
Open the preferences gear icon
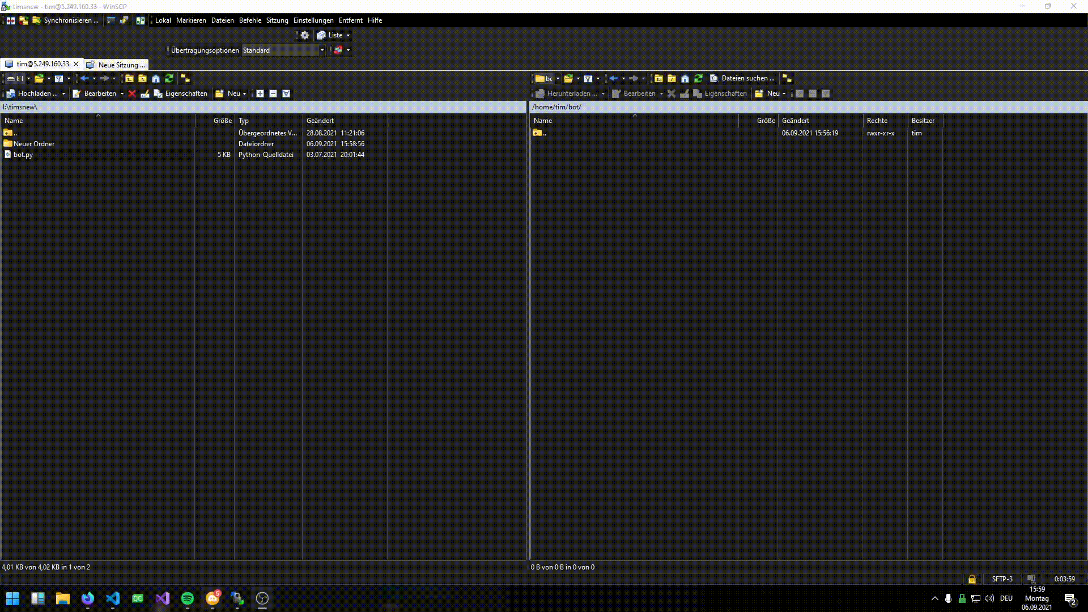pyautogui.click(x=305, y=35)
